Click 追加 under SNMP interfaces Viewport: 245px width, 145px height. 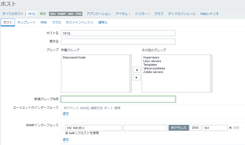[66, 139]
